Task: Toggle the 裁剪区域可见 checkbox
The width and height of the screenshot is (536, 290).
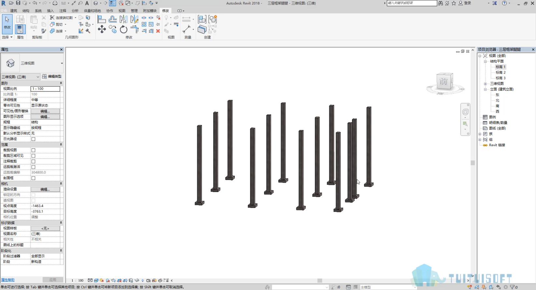Action: 33,156
